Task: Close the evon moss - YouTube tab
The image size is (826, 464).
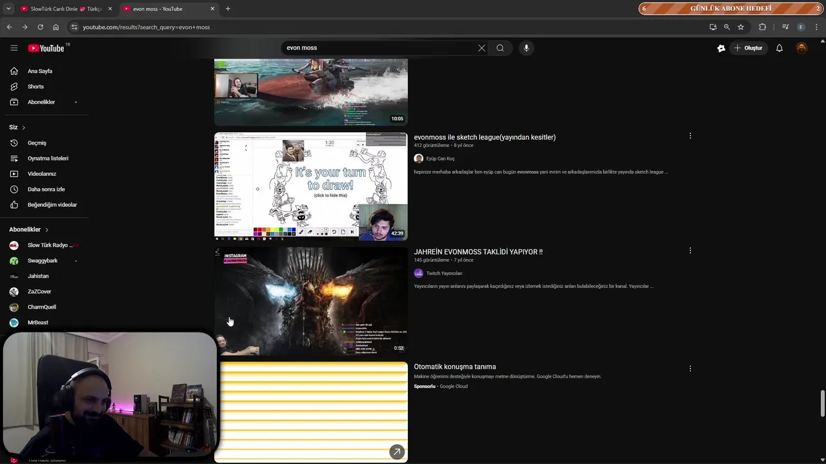Action: 212,9
